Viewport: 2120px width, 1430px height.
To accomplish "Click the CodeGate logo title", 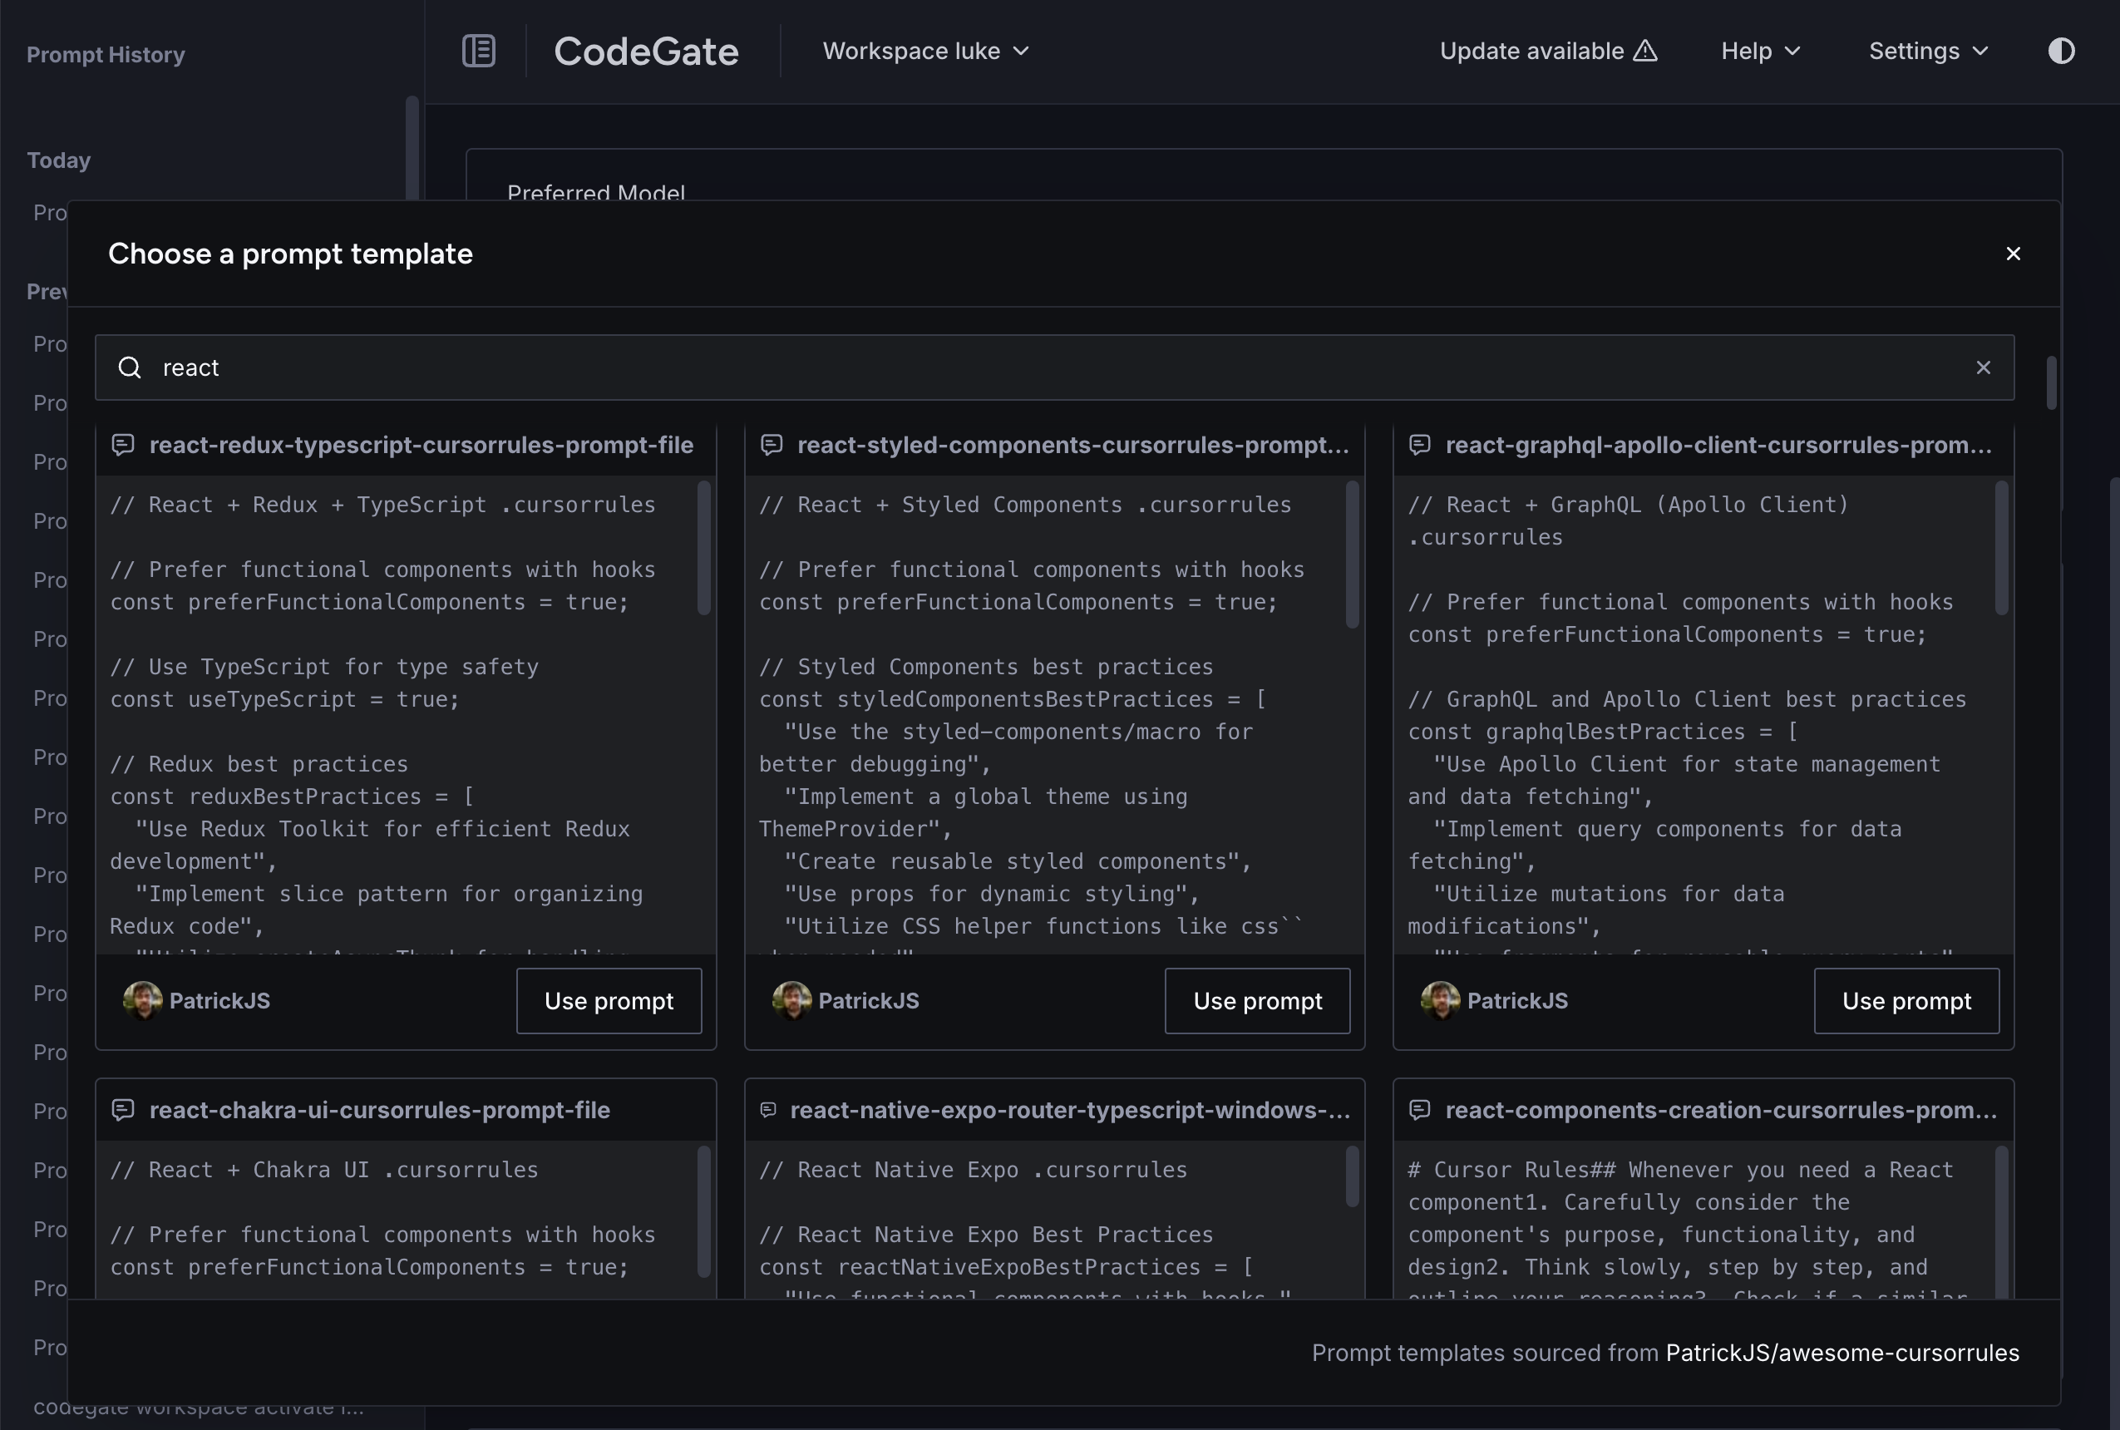I will (x=647, y=51).
